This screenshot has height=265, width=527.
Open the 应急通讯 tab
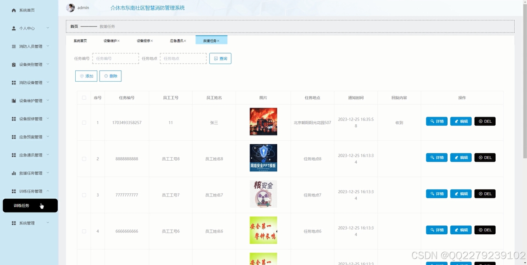[177, 40]
